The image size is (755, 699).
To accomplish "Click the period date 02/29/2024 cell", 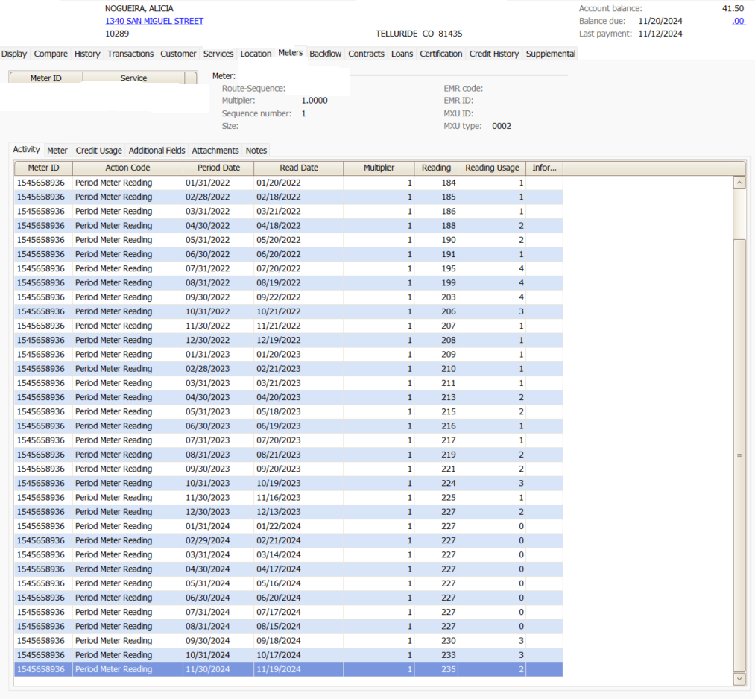I will point(218,540).
